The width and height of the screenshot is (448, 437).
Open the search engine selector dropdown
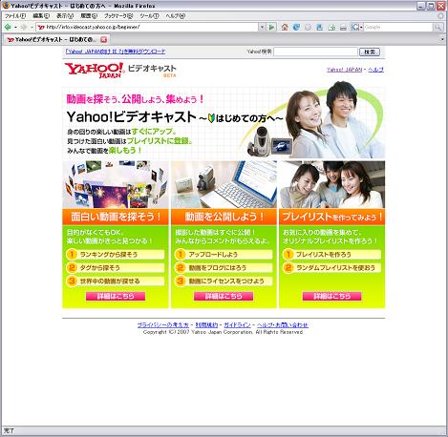click(357, 28)
